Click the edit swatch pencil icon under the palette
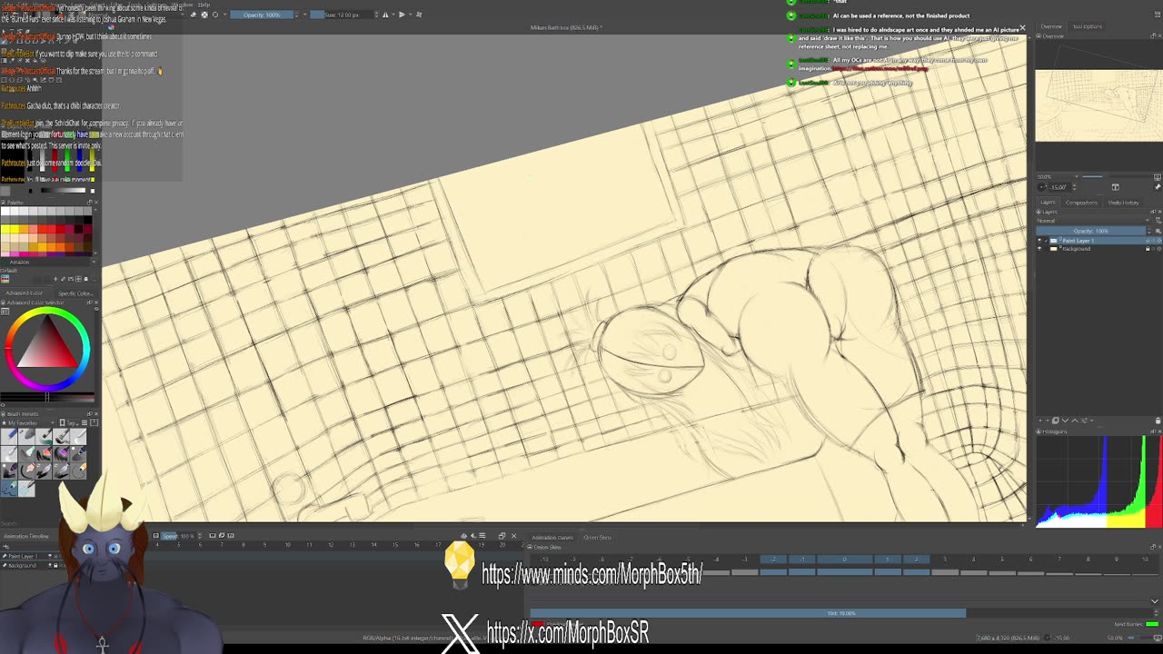The image size is (1163, 654). (63, 279)
